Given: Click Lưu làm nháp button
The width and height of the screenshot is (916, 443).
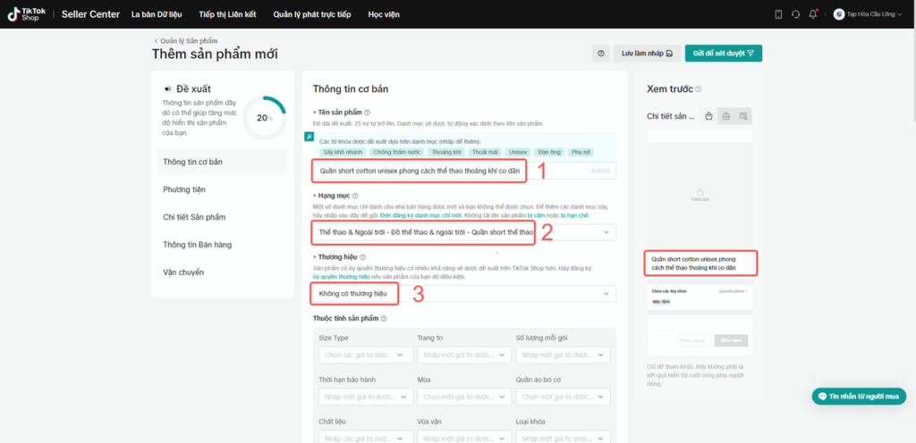Looking at the screenshot, I should 647,53.
